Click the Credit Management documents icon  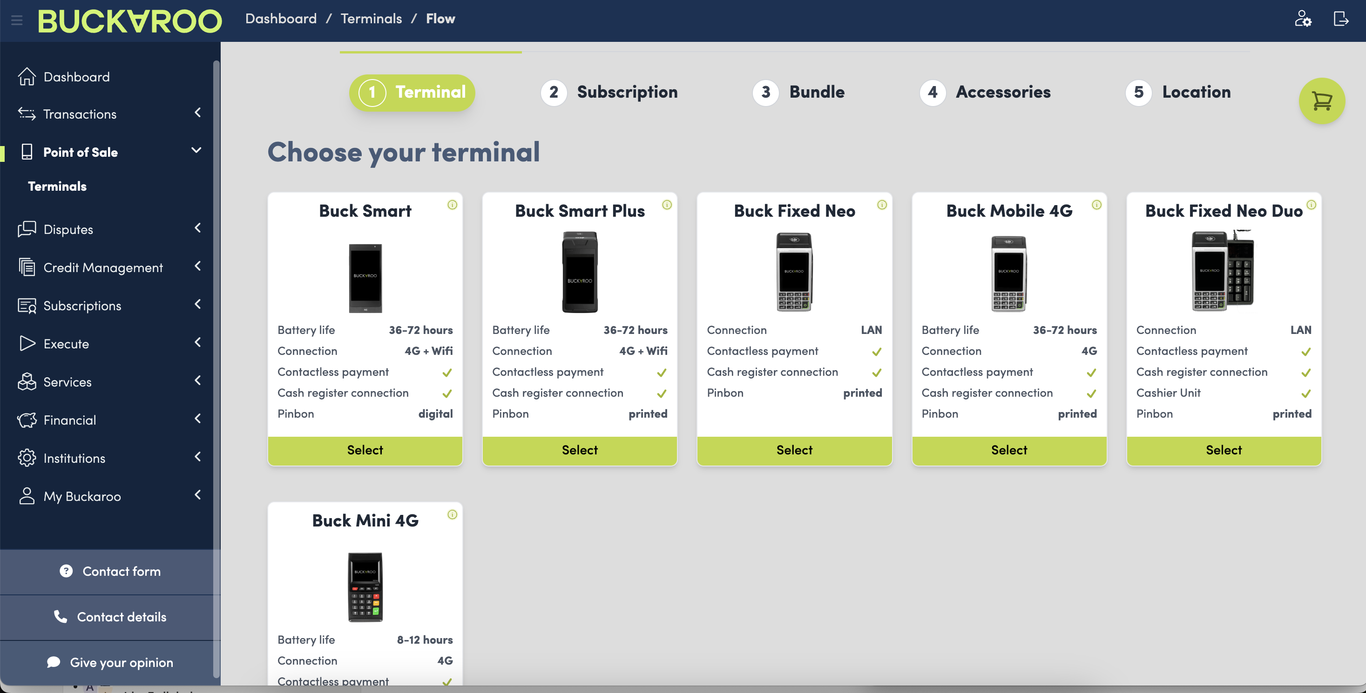(27, 267)
